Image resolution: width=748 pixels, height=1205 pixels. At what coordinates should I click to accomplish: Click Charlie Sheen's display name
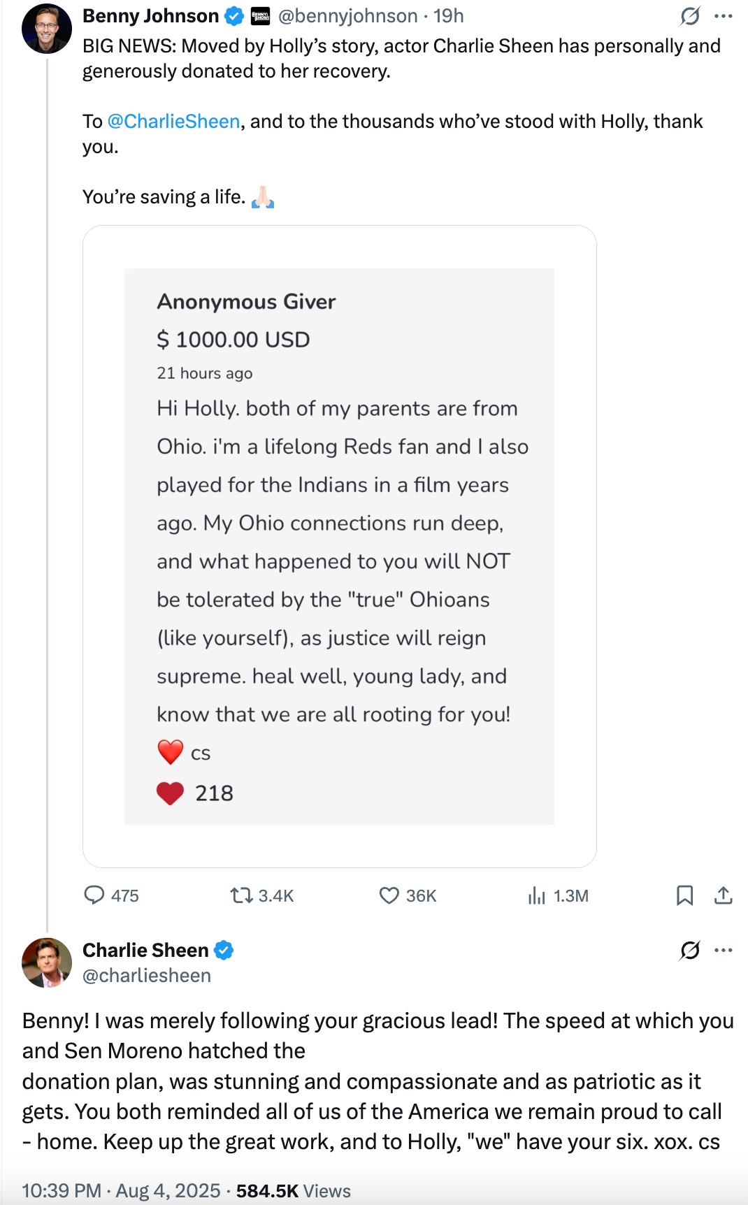pyautogui.click(x=145, y=950)
